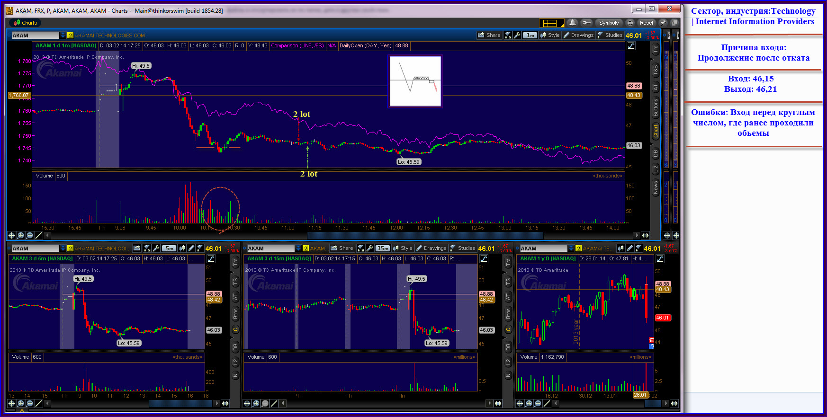Expand the AKAM symbol dropdown arrow
The image size is (827, 417).
[63, 35]
